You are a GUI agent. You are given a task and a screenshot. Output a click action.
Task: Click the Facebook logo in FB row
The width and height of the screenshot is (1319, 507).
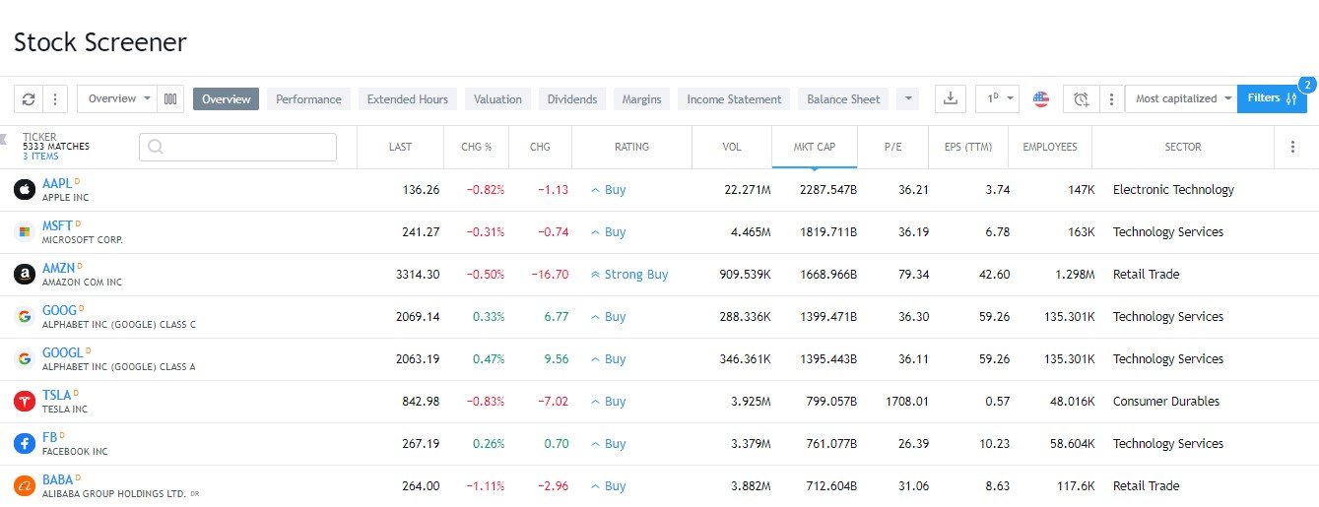[25, 444]
